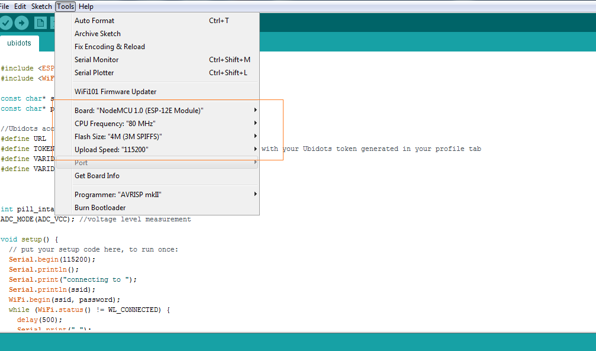Click the Serial.println(ssid) line
Viewport: 596px width, 351px height.
52,289
